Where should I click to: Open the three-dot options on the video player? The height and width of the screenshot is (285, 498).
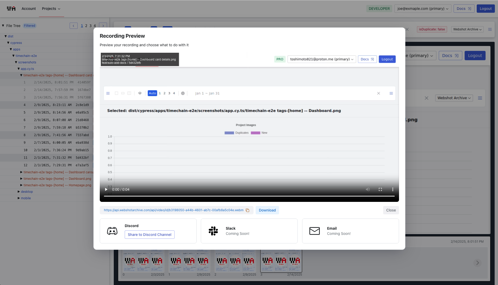pos(393,189)
